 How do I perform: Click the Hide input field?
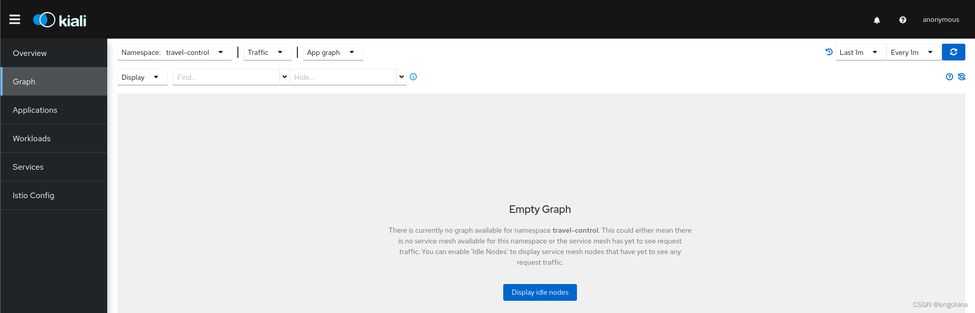pos(343,77)
